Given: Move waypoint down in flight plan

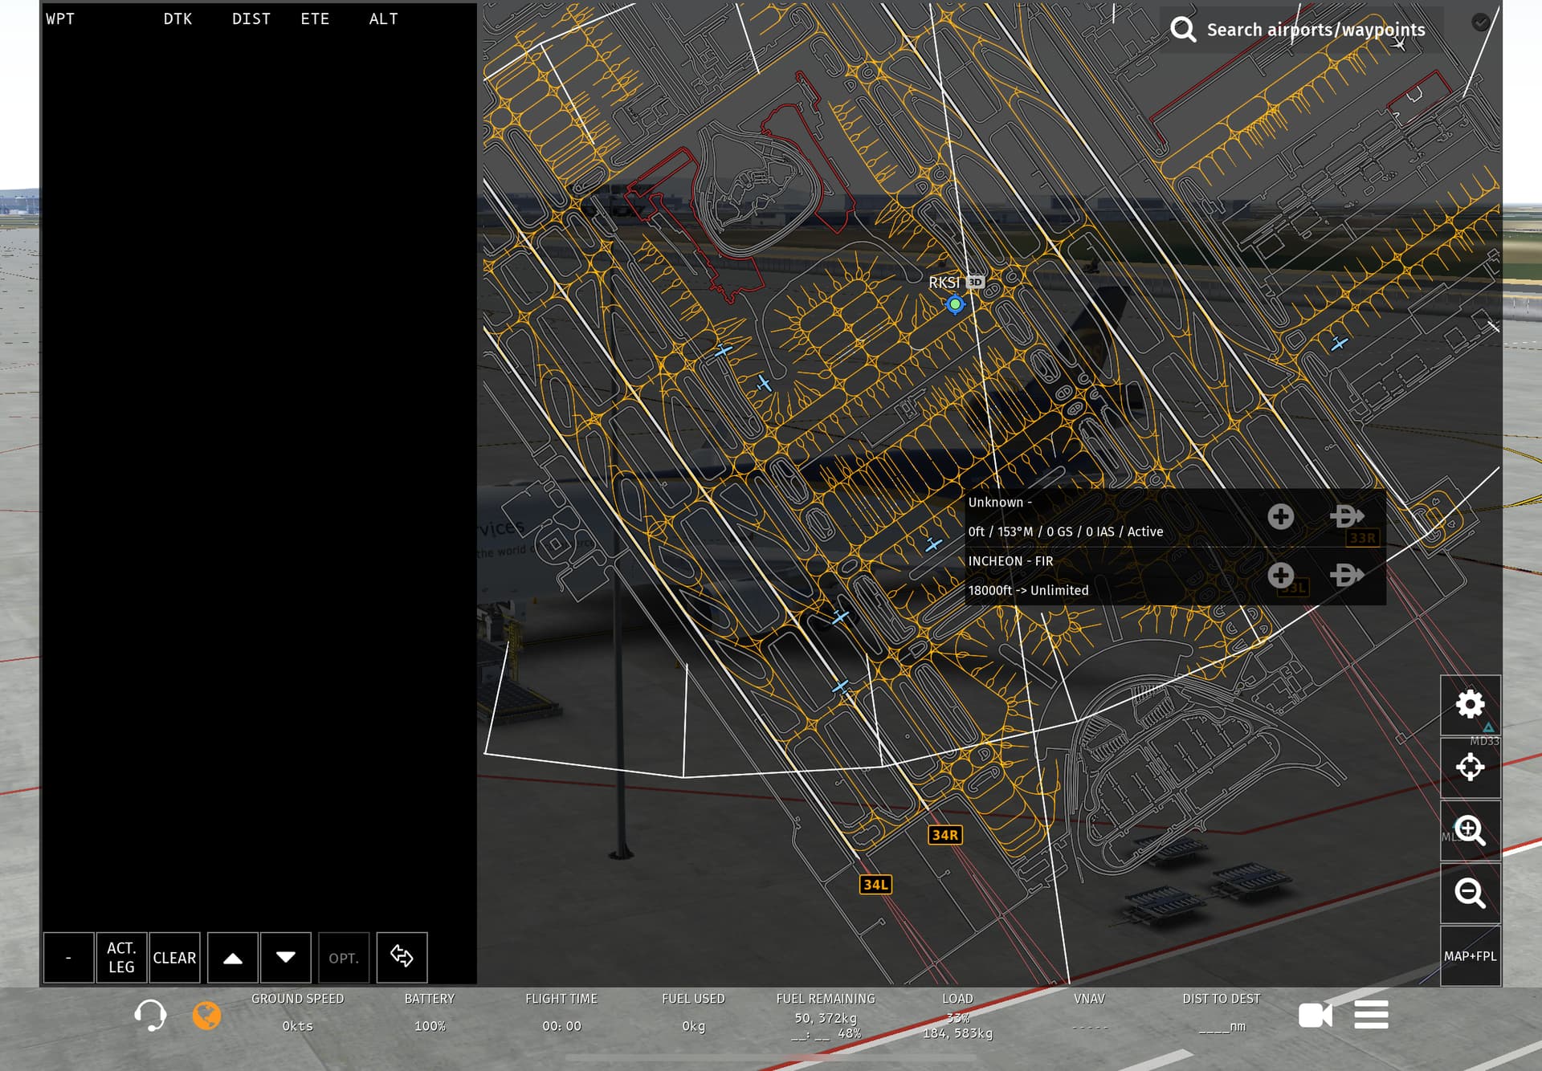Looking at the screenshot, I should tap(285, 957).
